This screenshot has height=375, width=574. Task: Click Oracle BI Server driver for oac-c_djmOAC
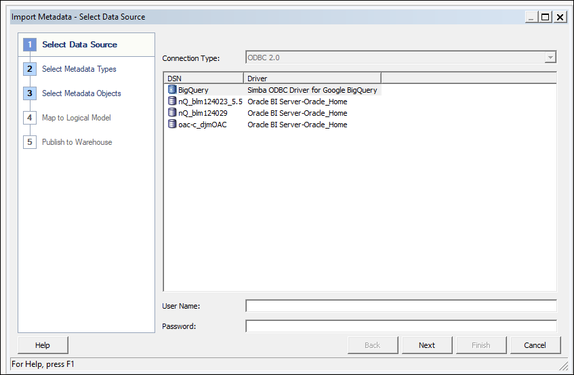298,125
